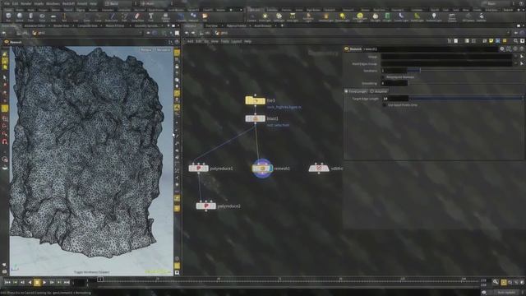The image size is (526, 296).
Task: Click the Grid shelf tool
Action: [x=53, y=16]
